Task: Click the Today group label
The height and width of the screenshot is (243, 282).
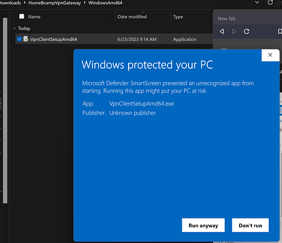Action: pyautogui.click(x=24, y=28)
